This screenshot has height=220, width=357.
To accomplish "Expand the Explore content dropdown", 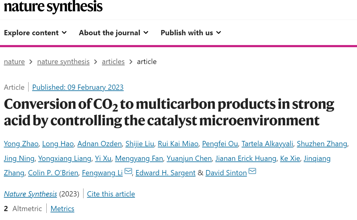I will click(x=35, y=33).
